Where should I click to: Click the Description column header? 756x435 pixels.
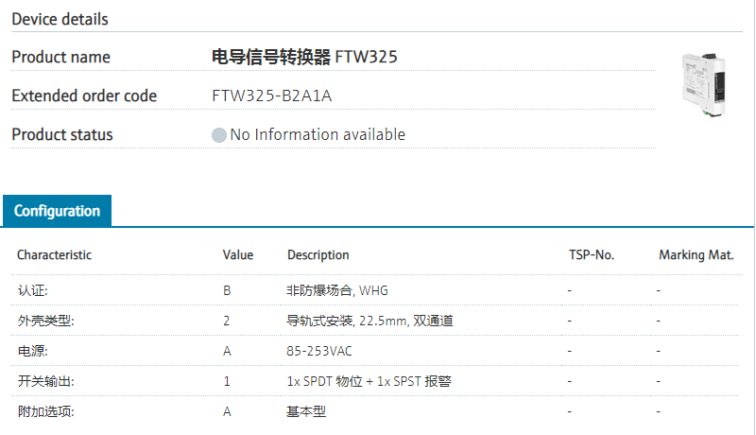(x=318, y=255)
